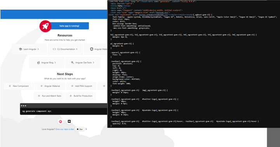Follow the 'Give our repo a star' link
The image size is (280, 147).
[x=65, y=129]
